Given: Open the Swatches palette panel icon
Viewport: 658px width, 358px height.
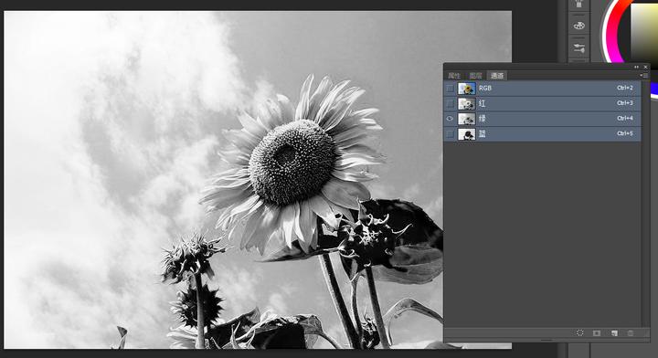Looking at the screenshot, I should [x=579, y=26].
